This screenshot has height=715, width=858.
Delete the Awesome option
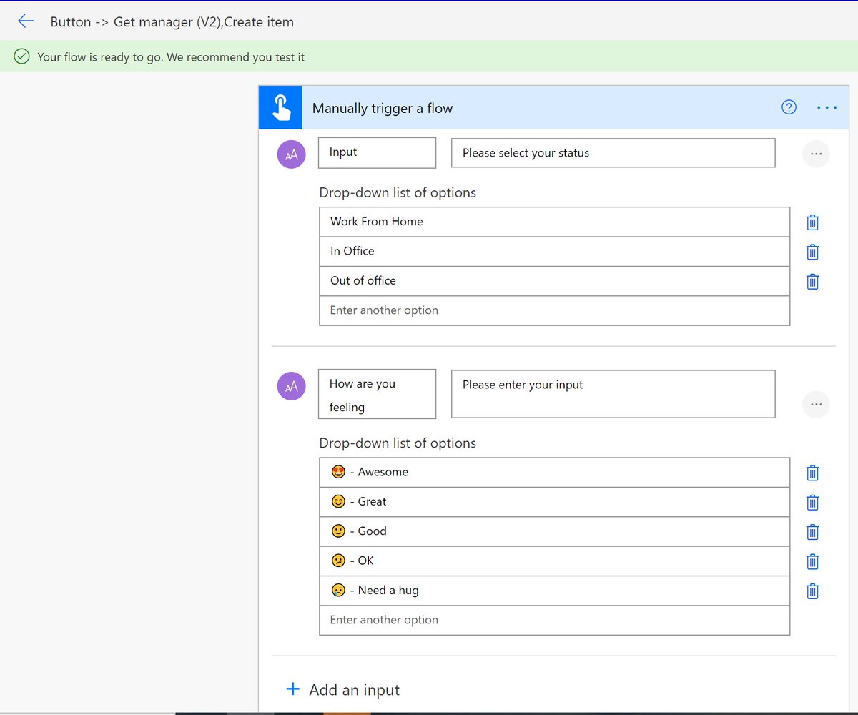[812, 473]
